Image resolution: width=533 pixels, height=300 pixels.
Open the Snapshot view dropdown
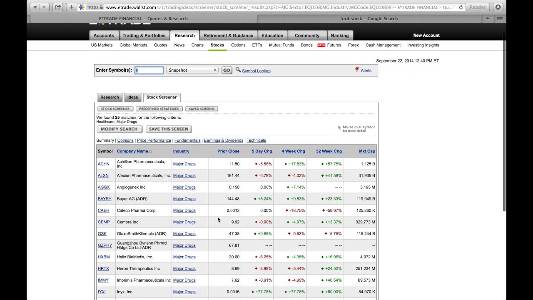coord(192,70)
